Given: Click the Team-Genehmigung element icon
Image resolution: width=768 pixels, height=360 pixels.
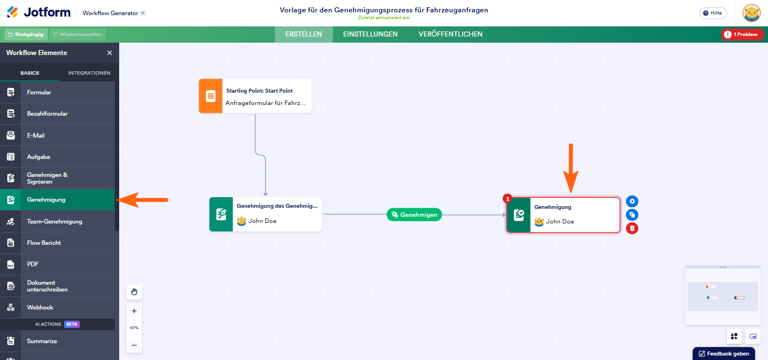Looking at the screenshot, I should (11, 221).
